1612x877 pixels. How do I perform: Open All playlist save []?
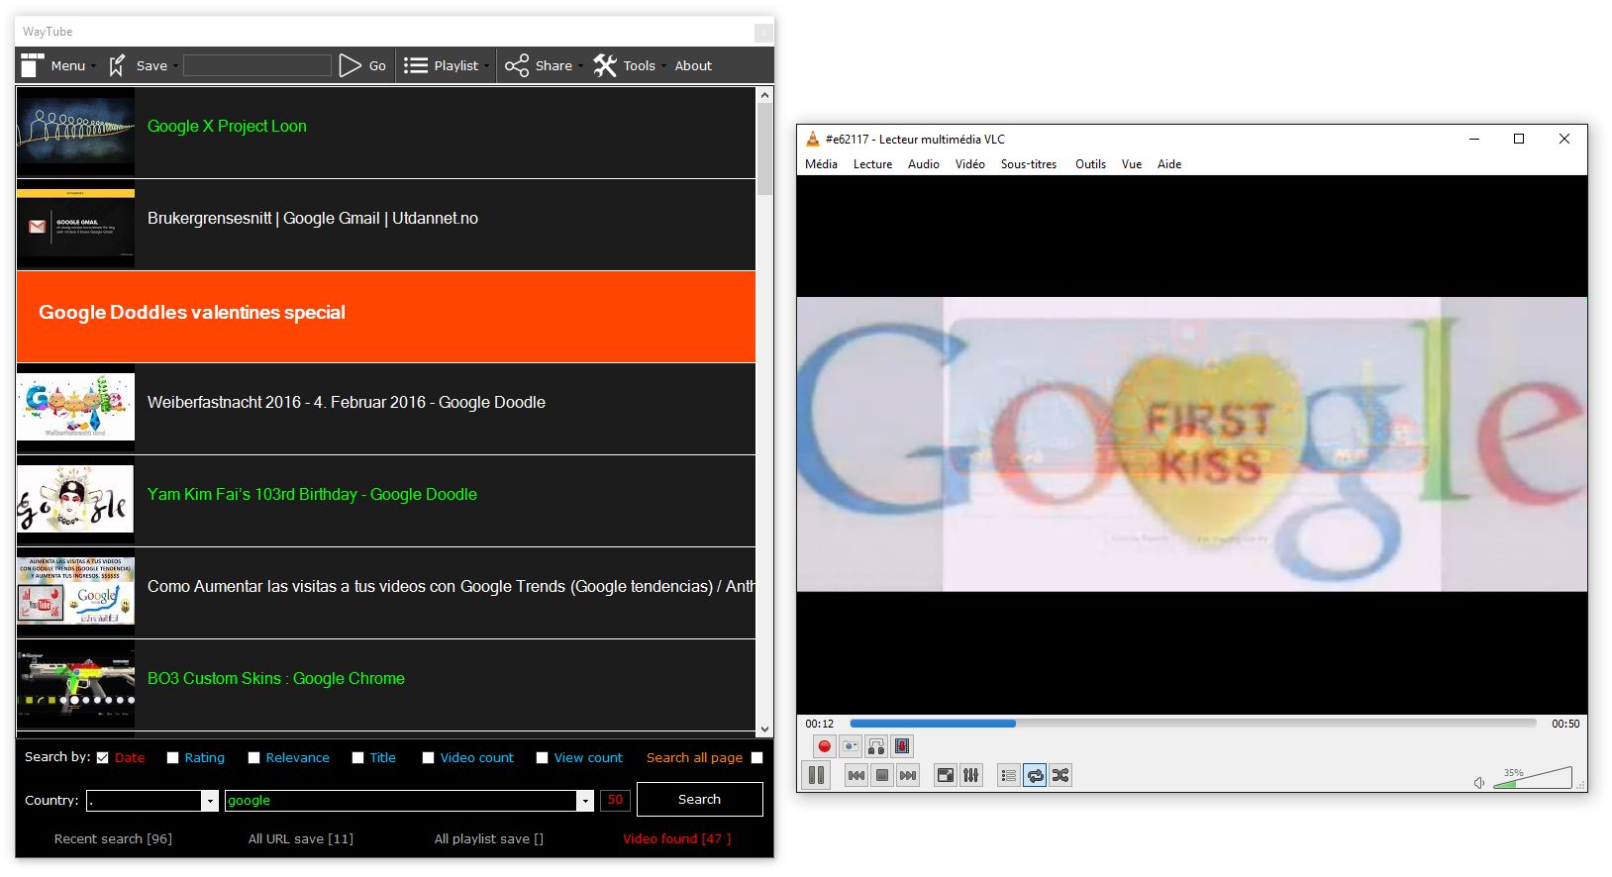[x=488, y=839]
